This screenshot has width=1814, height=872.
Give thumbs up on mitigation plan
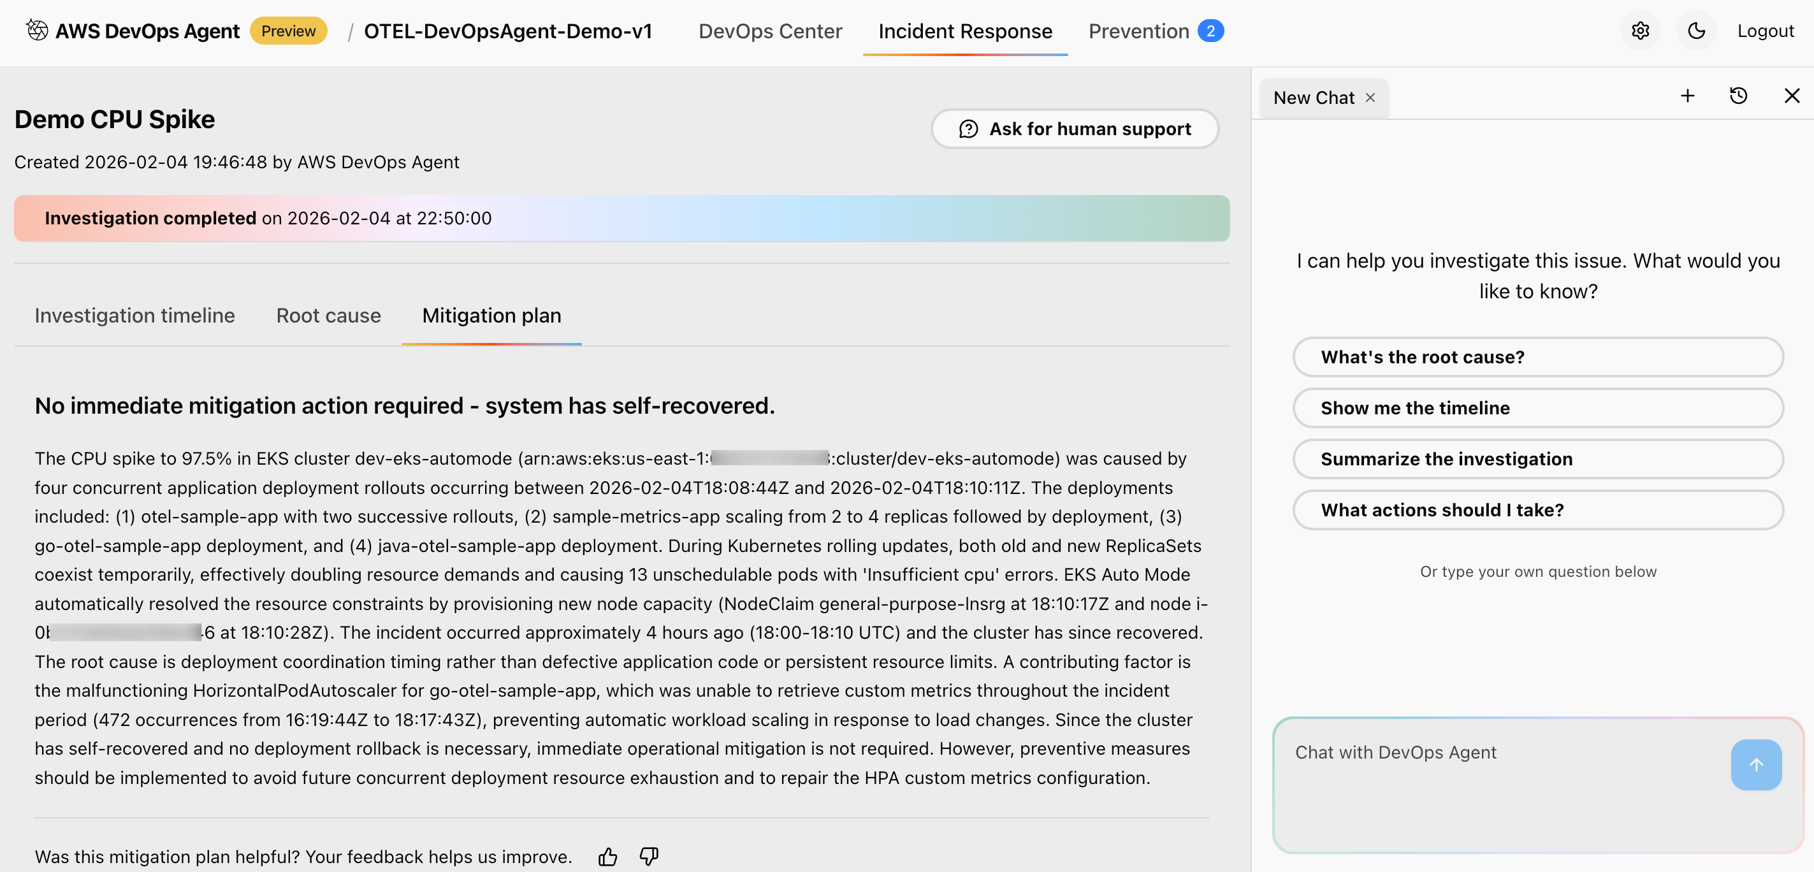(x=607, y=857)
